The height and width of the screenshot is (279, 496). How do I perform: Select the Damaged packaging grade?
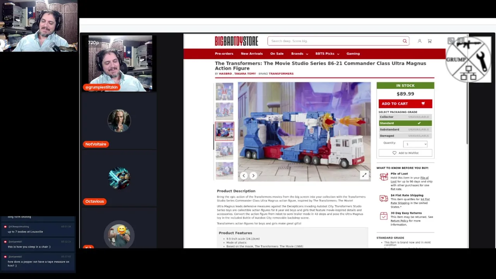[x=405, y=136]
